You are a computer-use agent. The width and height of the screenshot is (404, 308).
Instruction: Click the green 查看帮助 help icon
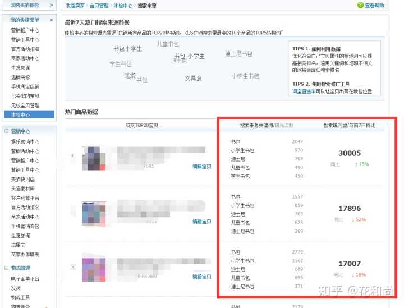coord(360,5)
